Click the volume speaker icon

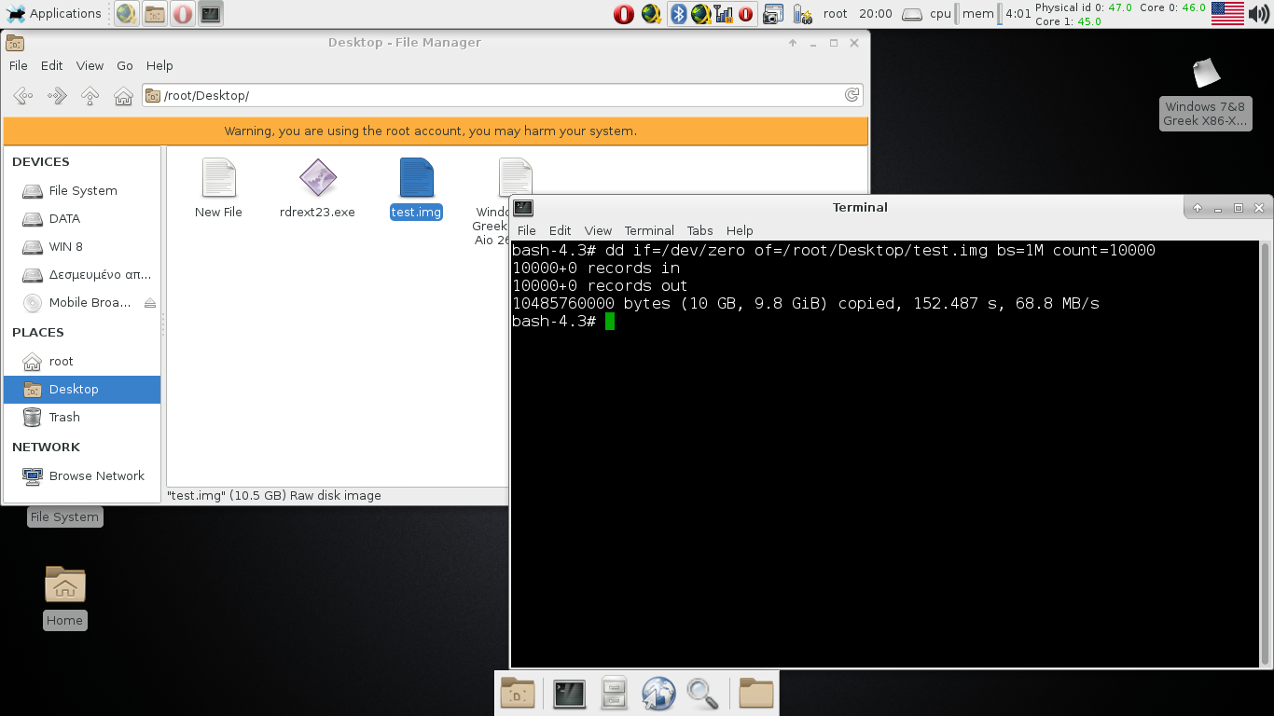(1259, 13)
